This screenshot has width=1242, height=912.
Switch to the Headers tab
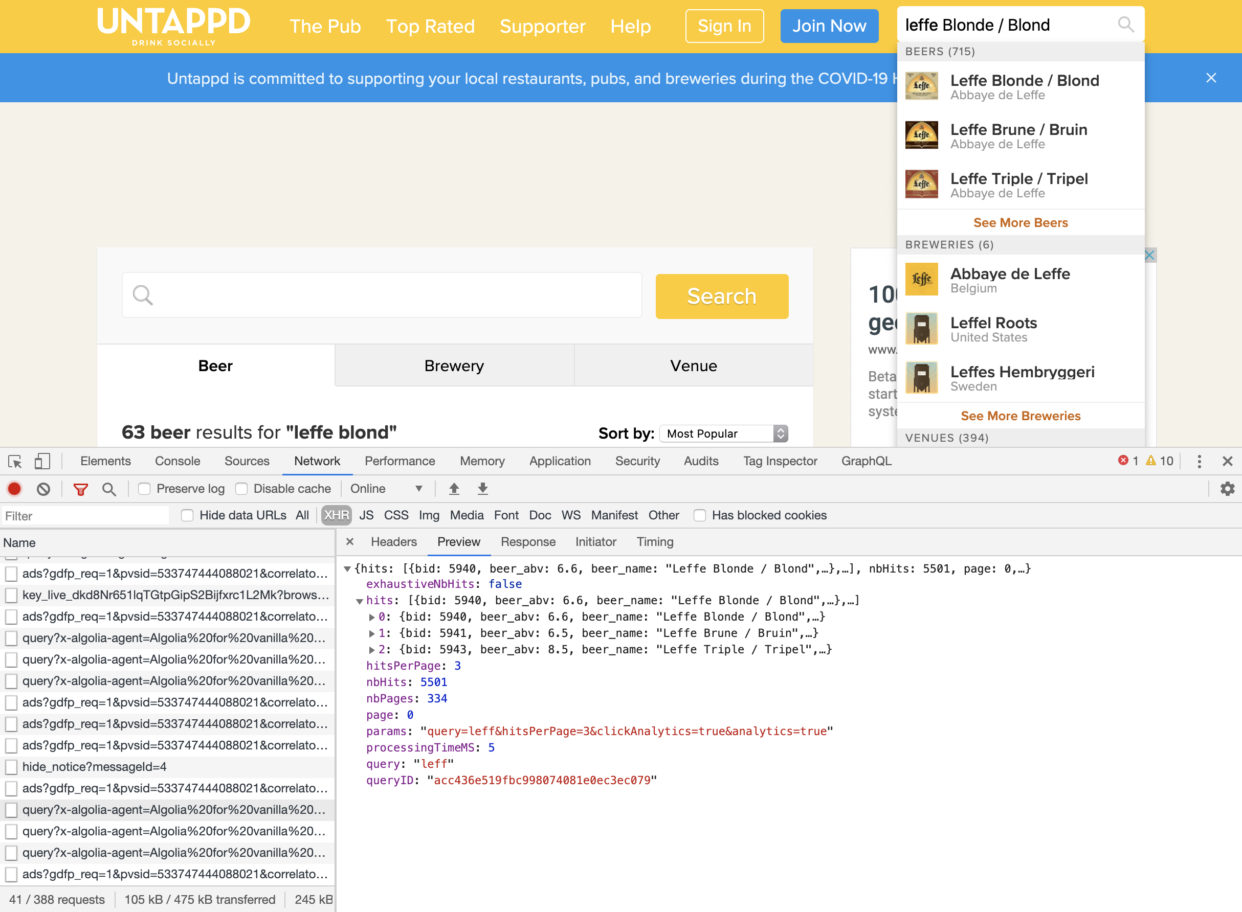(x=394, y=541)
